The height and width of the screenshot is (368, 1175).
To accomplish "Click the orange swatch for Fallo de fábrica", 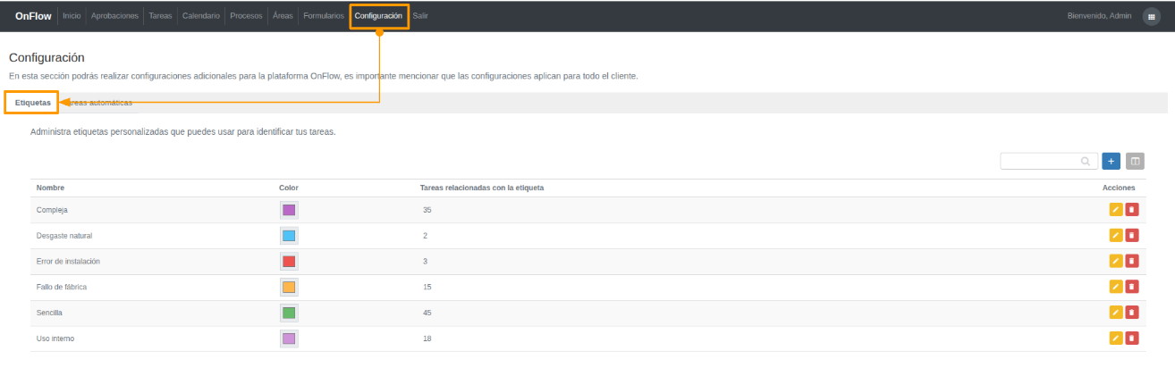I will click(x=288, y=287).
